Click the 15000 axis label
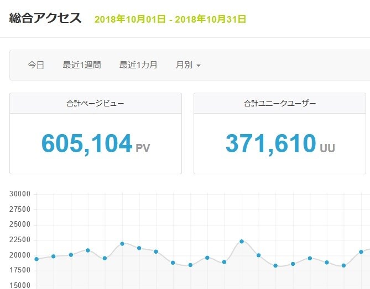Image resolution: width=370 pixels, height=289 pixels. pos(20,286)
